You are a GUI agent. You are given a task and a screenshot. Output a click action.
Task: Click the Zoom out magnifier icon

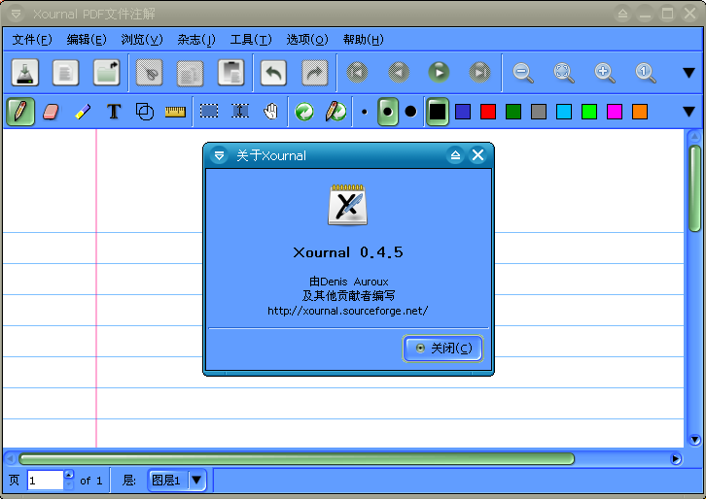click(523, 73)
